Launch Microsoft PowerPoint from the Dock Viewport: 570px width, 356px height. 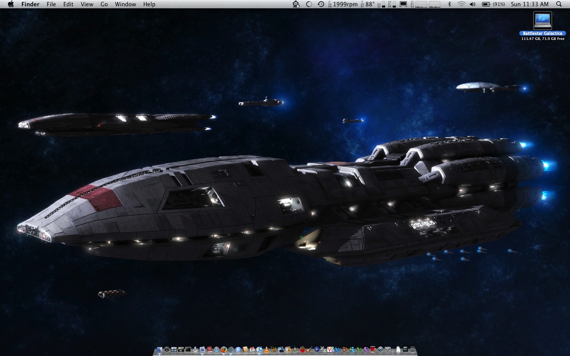point(345,349)
